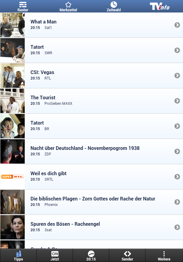Open the Sender channel switcher icon

tap(127, 254)
